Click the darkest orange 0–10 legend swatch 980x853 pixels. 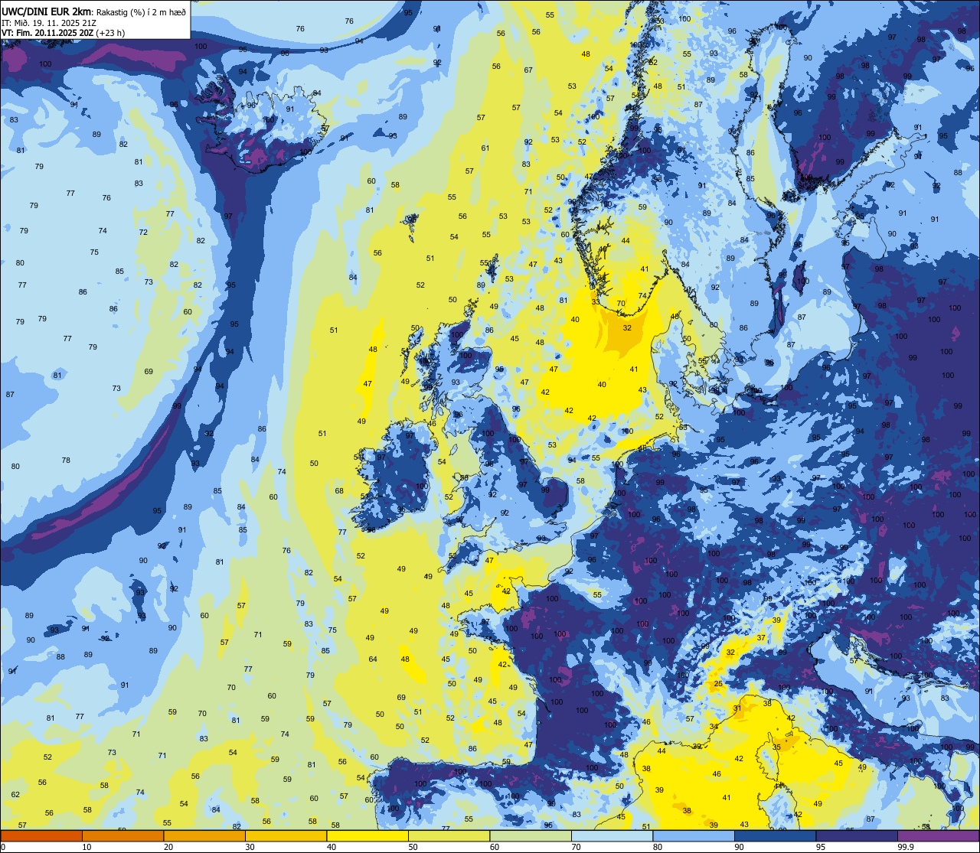[41, 835]
